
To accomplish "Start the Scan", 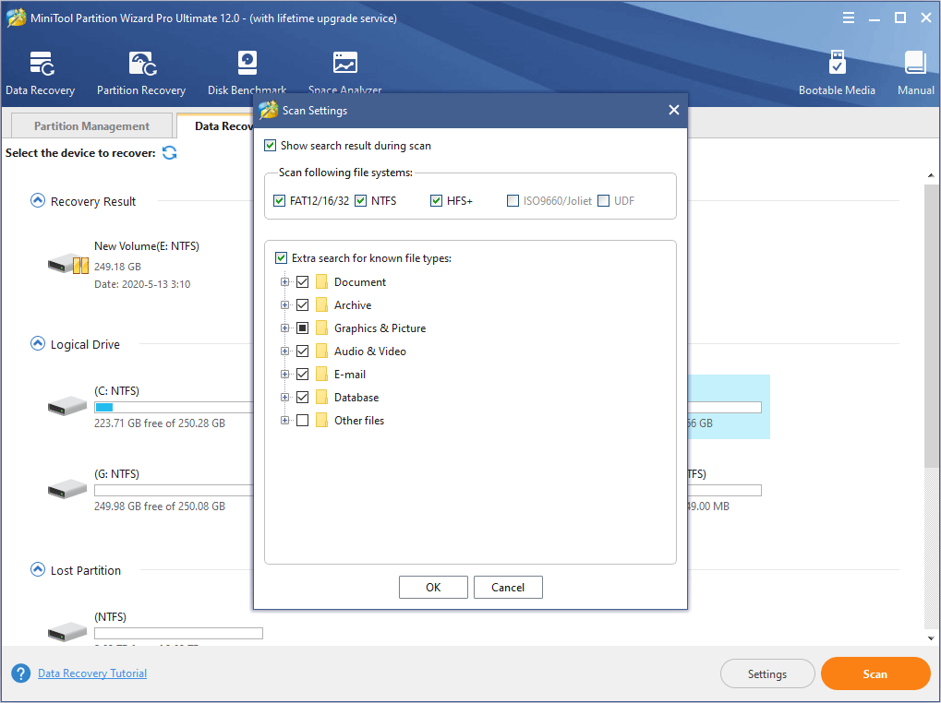I will 875,673.
